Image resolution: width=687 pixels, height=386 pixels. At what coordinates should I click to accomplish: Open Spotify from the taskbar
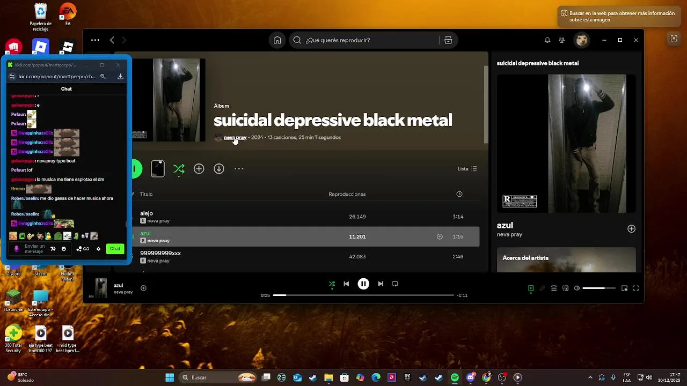(455, 377)
